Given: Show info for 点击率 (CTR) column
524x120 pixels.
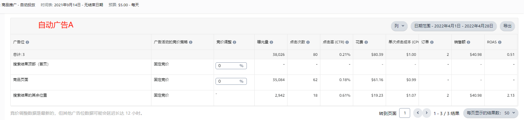Looking at the screenshot, I should coord(347,42).
